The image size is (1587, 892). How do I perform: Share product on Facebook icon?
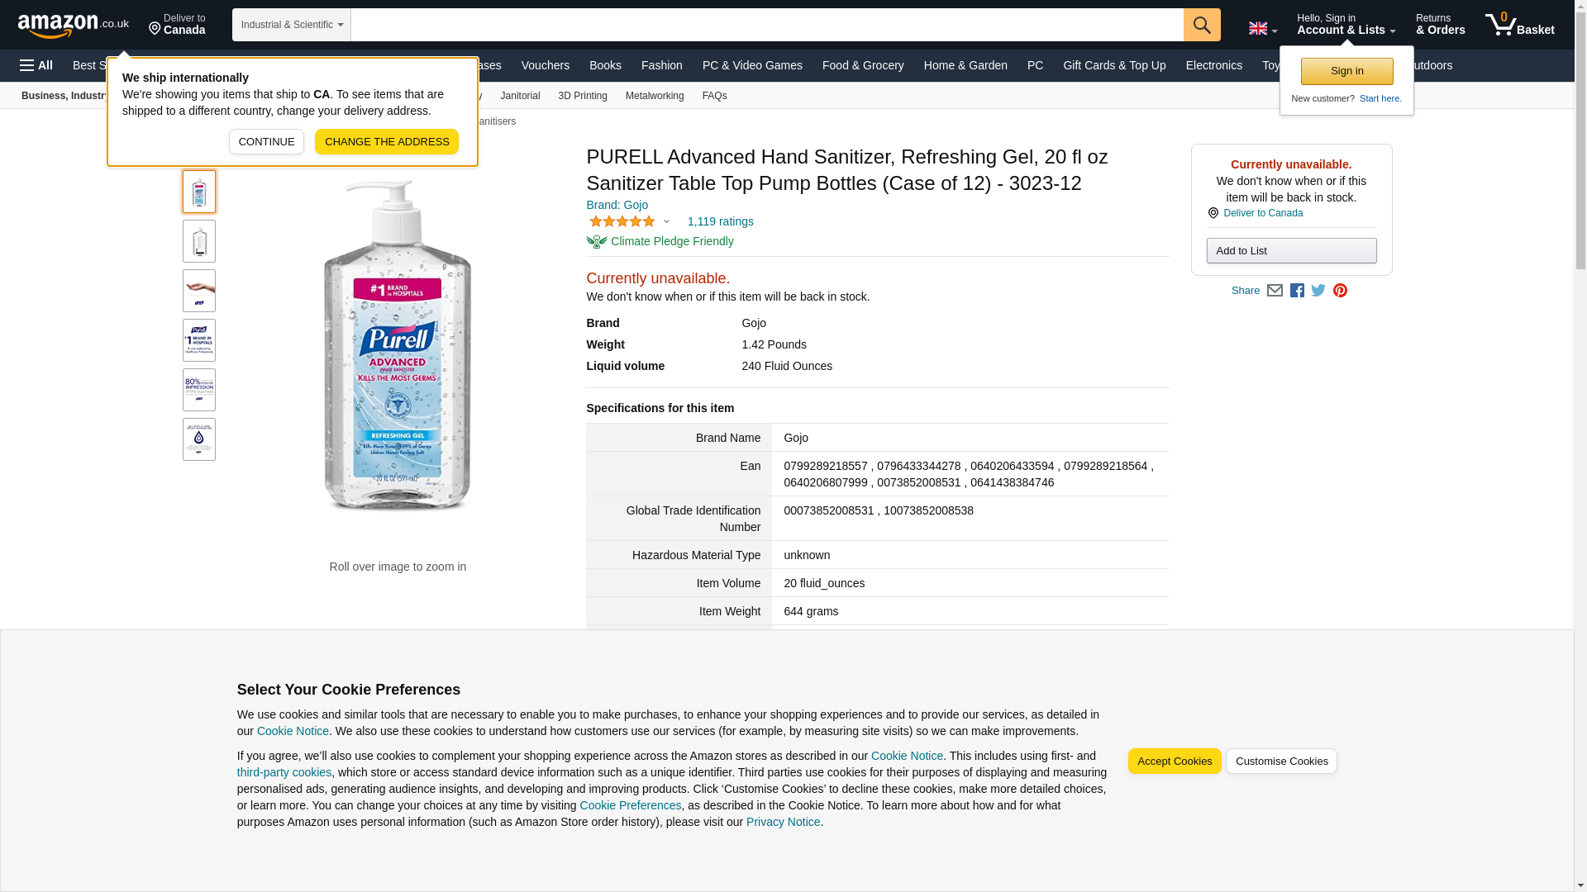click(1297, 291)
